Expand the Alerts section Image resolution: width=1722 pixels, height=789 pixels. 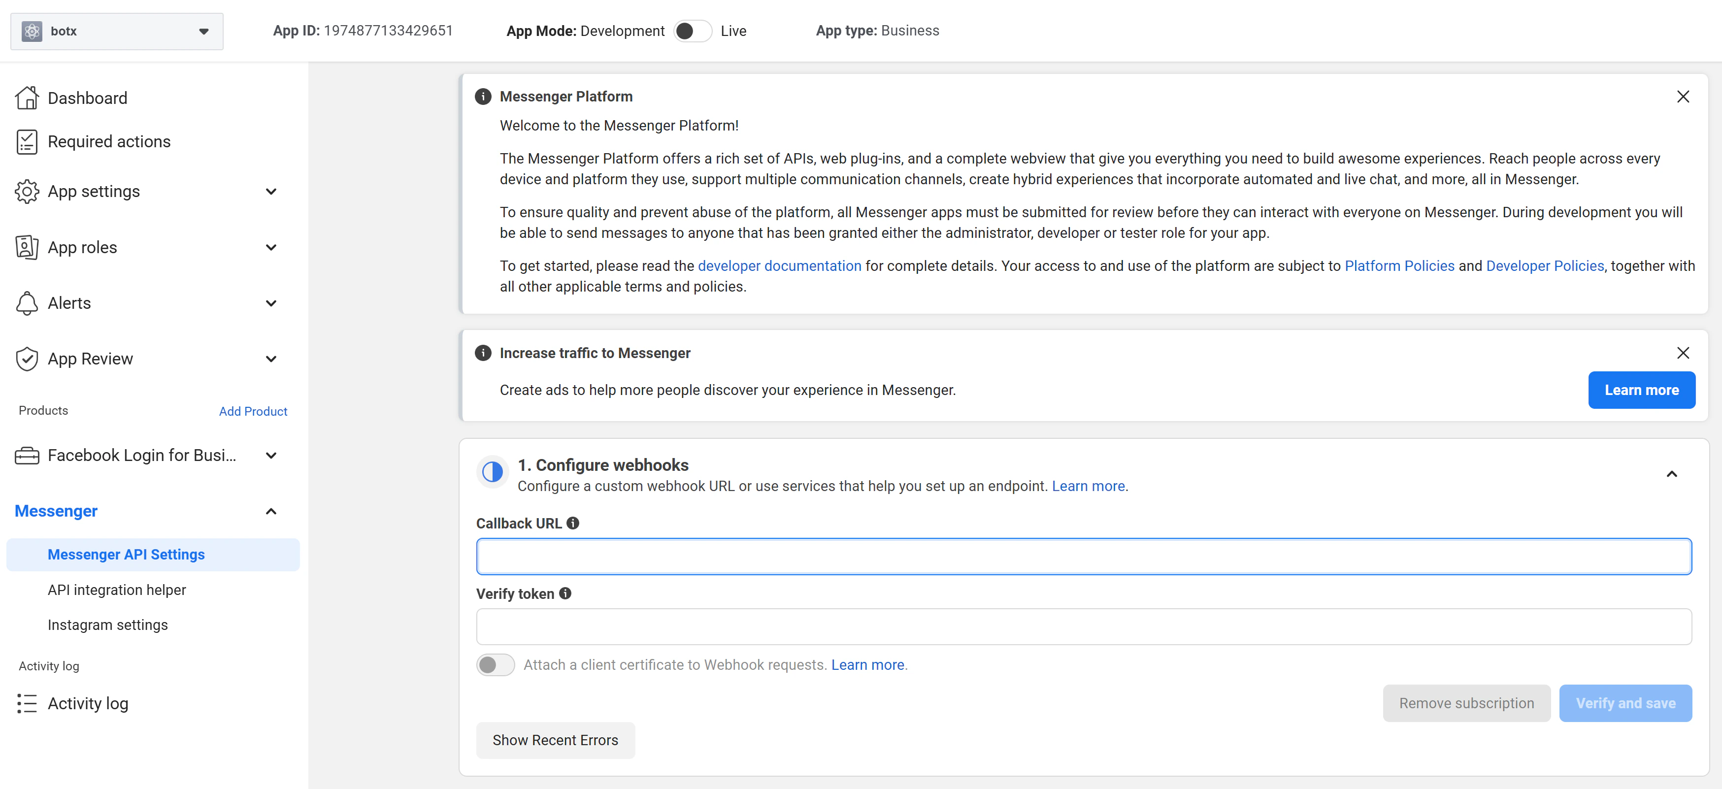point(271,303)
